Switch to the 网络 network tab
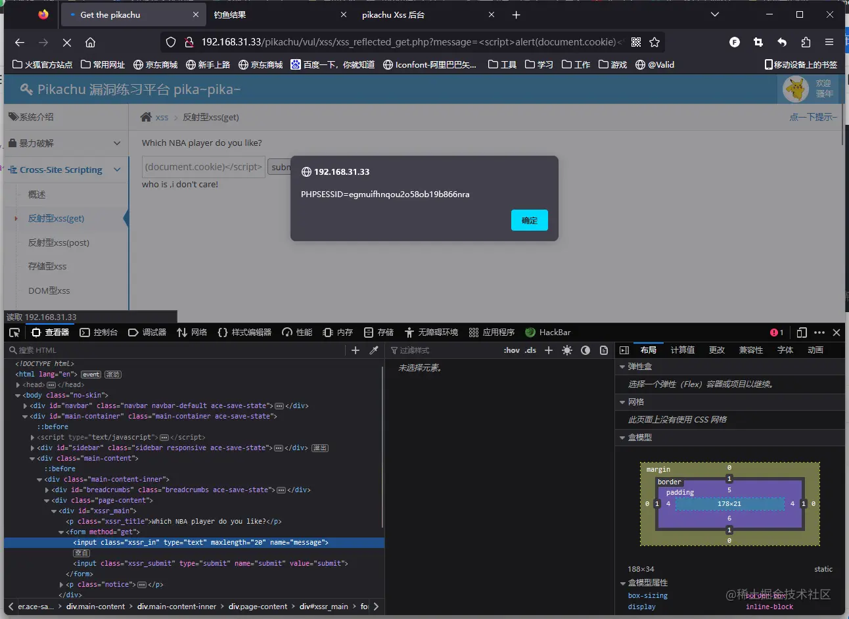 coord(192,332)
